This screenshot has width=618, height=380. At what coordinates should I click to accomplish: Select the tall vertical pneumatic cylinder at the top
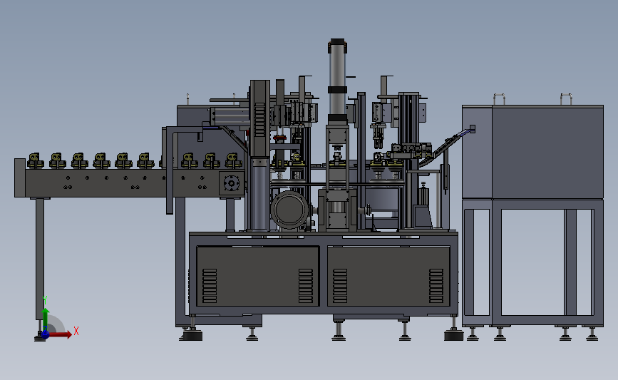point(337,81)
